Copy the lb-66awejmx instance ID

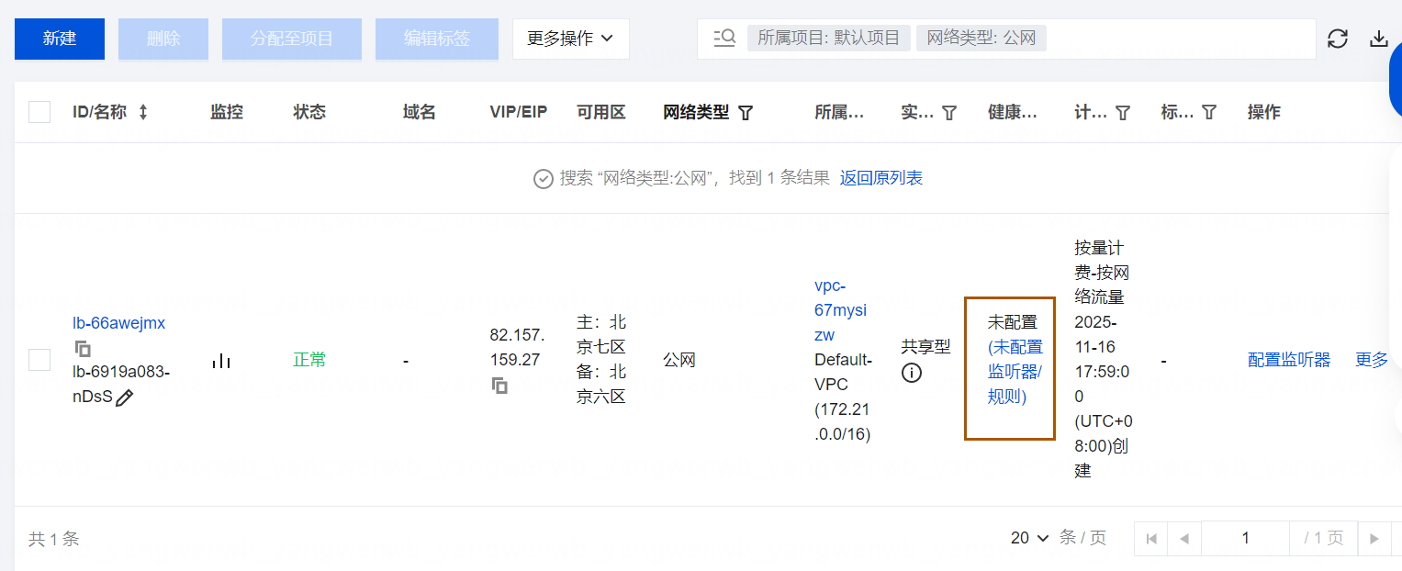pyautogui.click(x=83, y=349)
